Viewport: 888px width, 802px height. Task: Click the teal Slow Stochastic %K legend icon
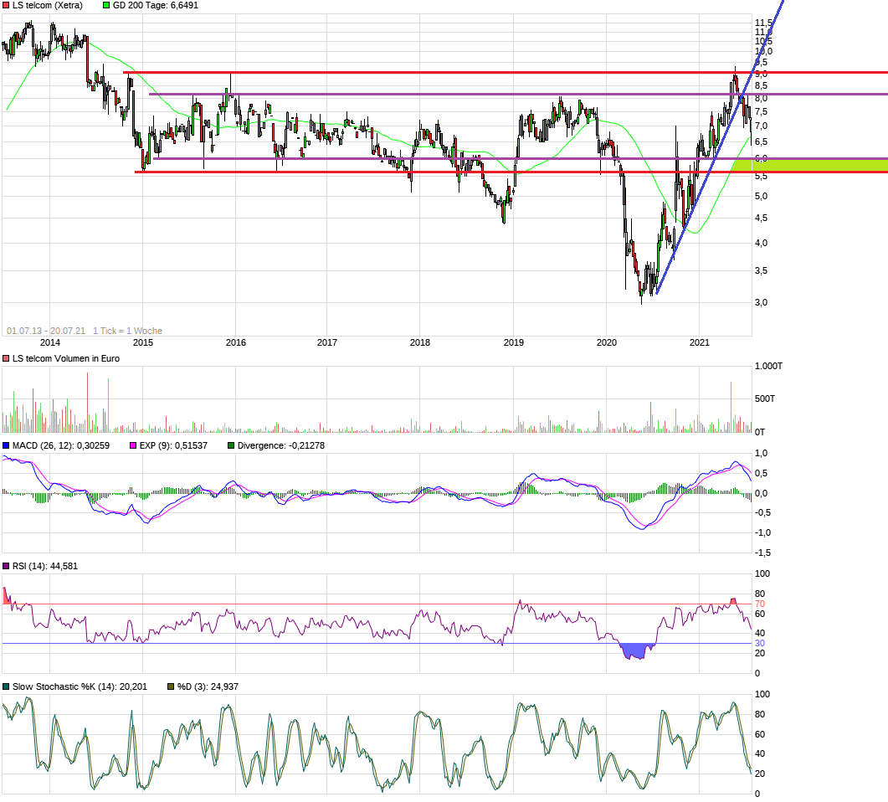pos(5,685)
